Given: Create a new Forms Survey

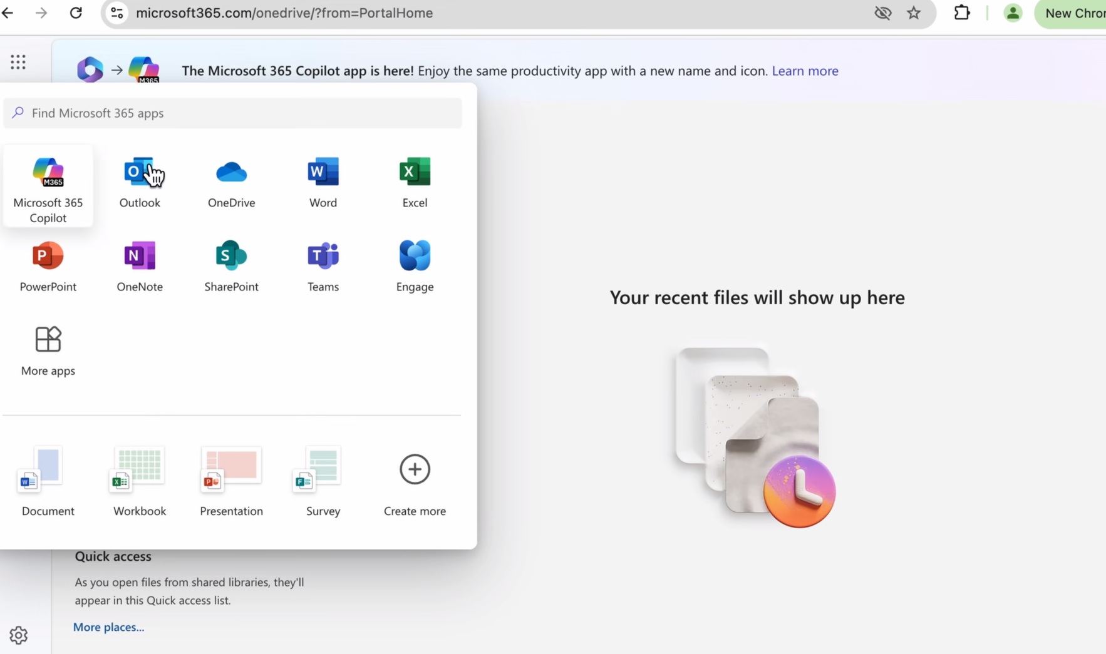Looking at the screenshot, I should click(323, 481).
